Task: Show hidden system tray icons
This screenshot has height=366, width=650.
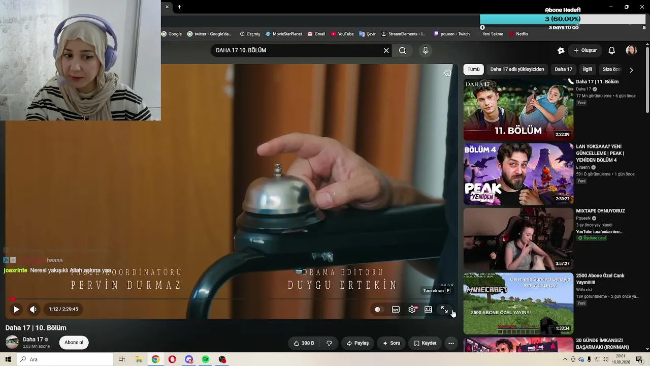Action: tap(565, 359)
